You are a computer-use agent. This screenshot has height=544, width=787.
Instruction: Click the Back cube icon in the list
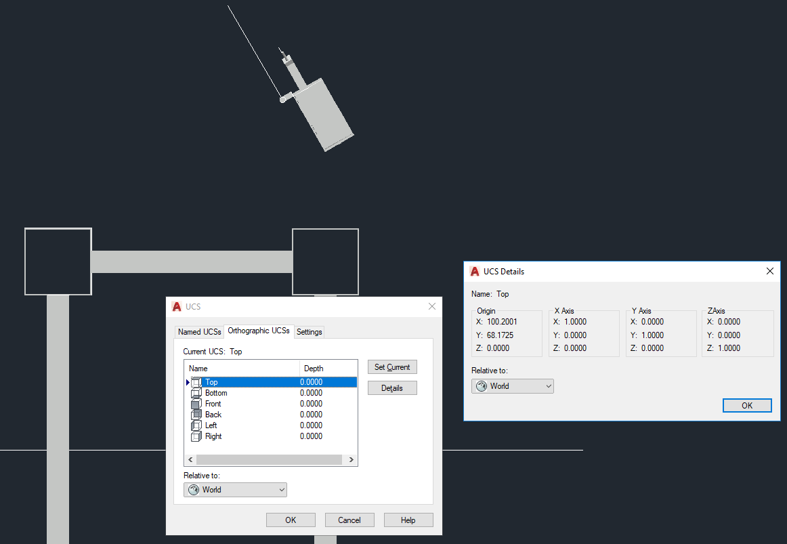[196, 415]
